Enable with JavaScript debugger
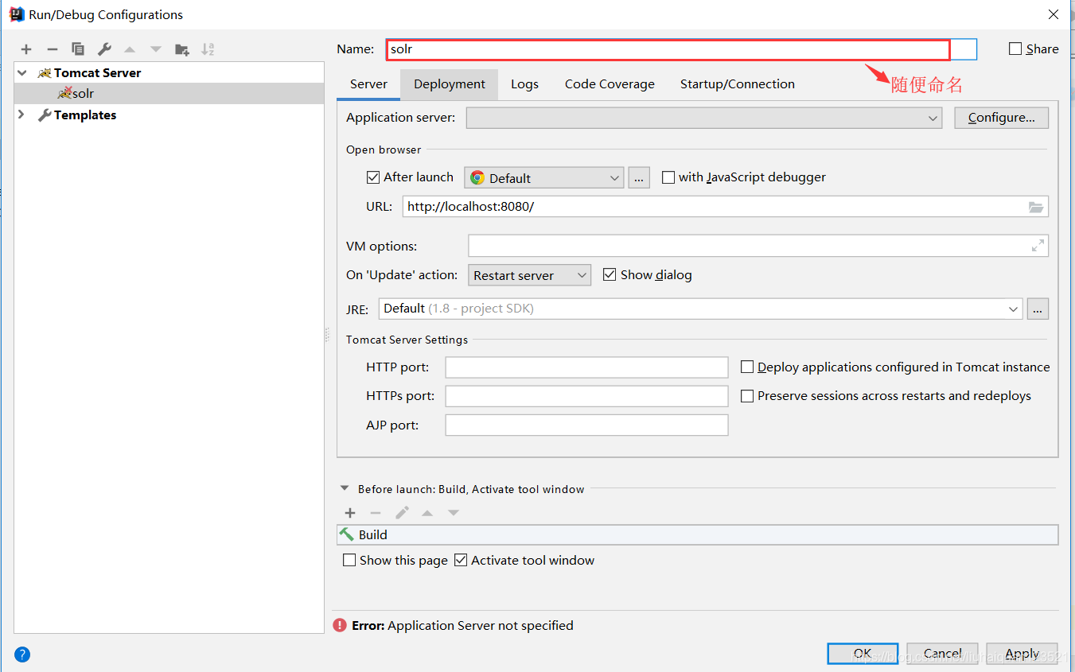The height and width of the screenshot is (672, 1075). click(668, 177)
